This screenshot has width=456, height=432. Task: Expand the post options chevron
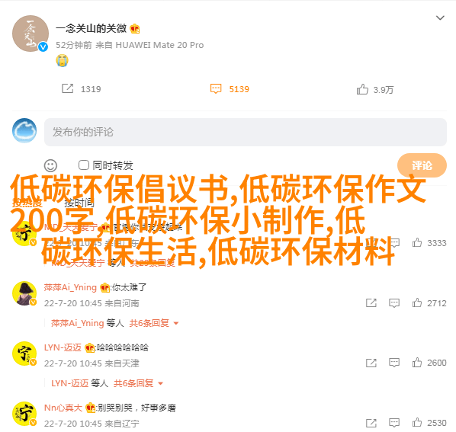[440, 18]
